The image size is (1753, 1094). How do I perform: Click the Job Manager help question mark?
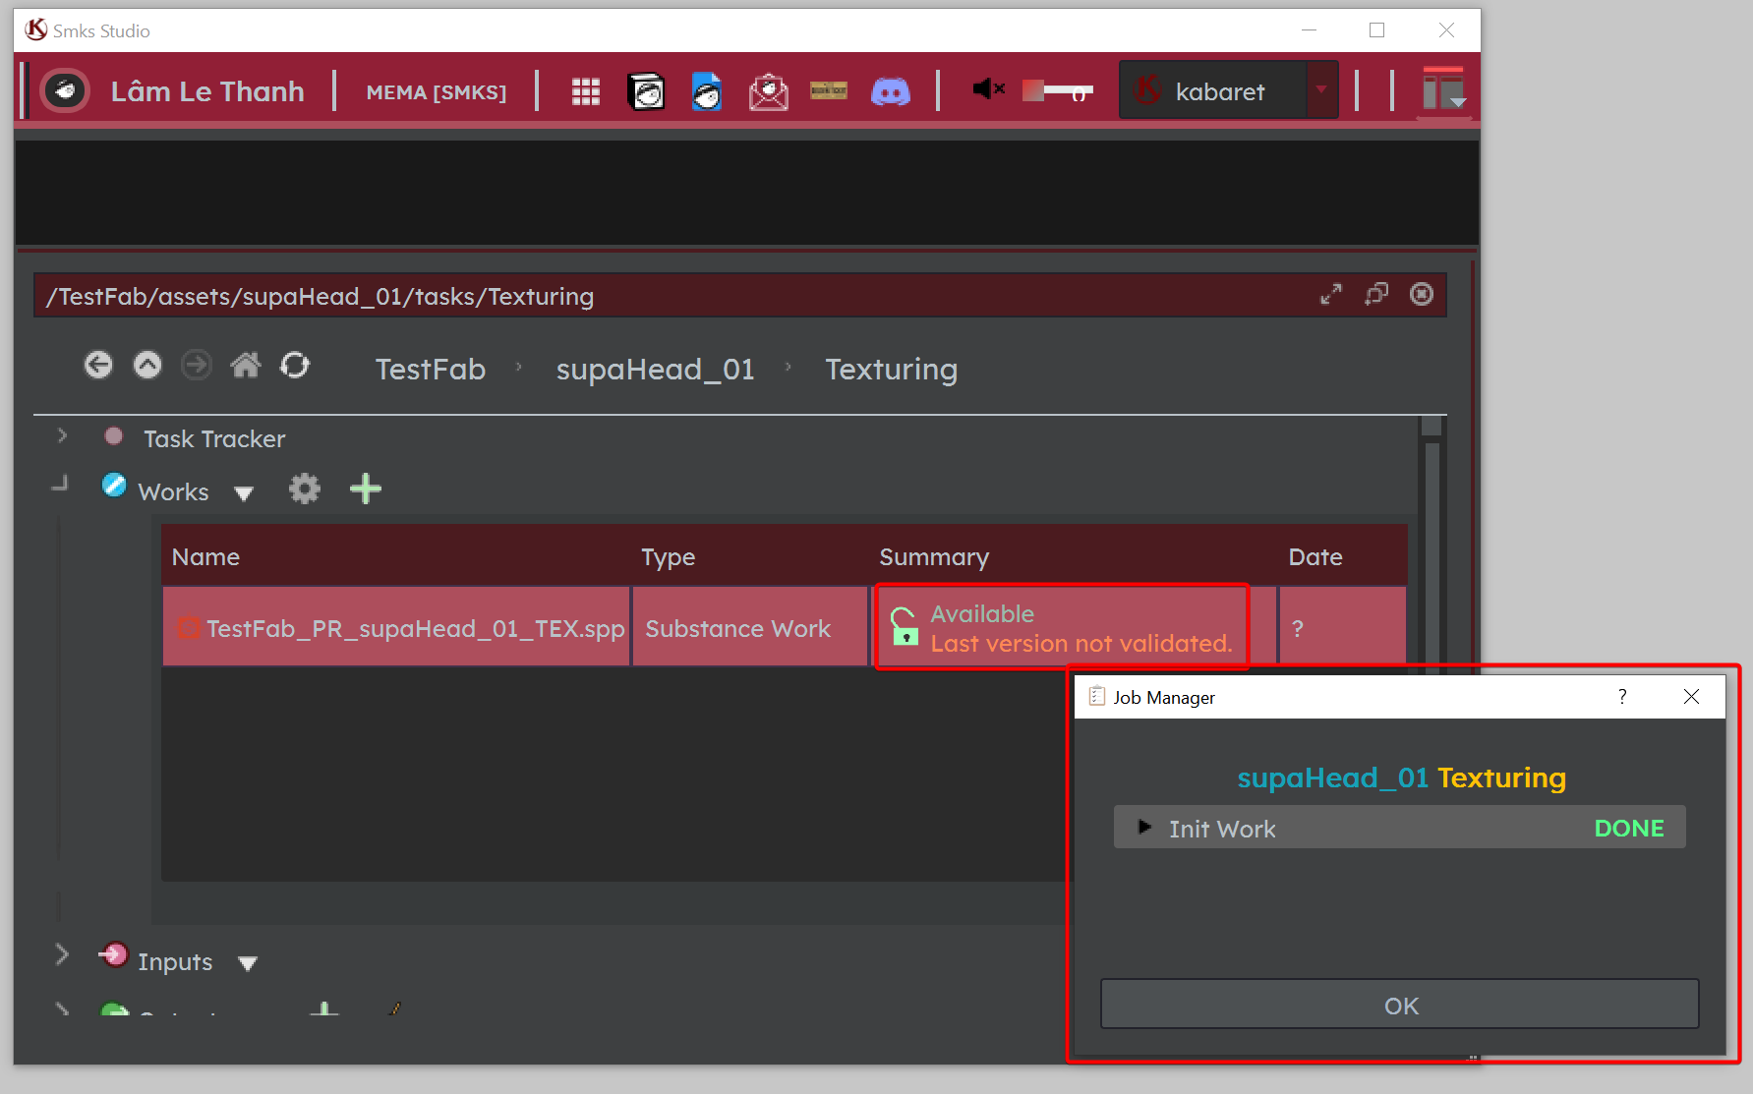click(x=1622, y=696)
